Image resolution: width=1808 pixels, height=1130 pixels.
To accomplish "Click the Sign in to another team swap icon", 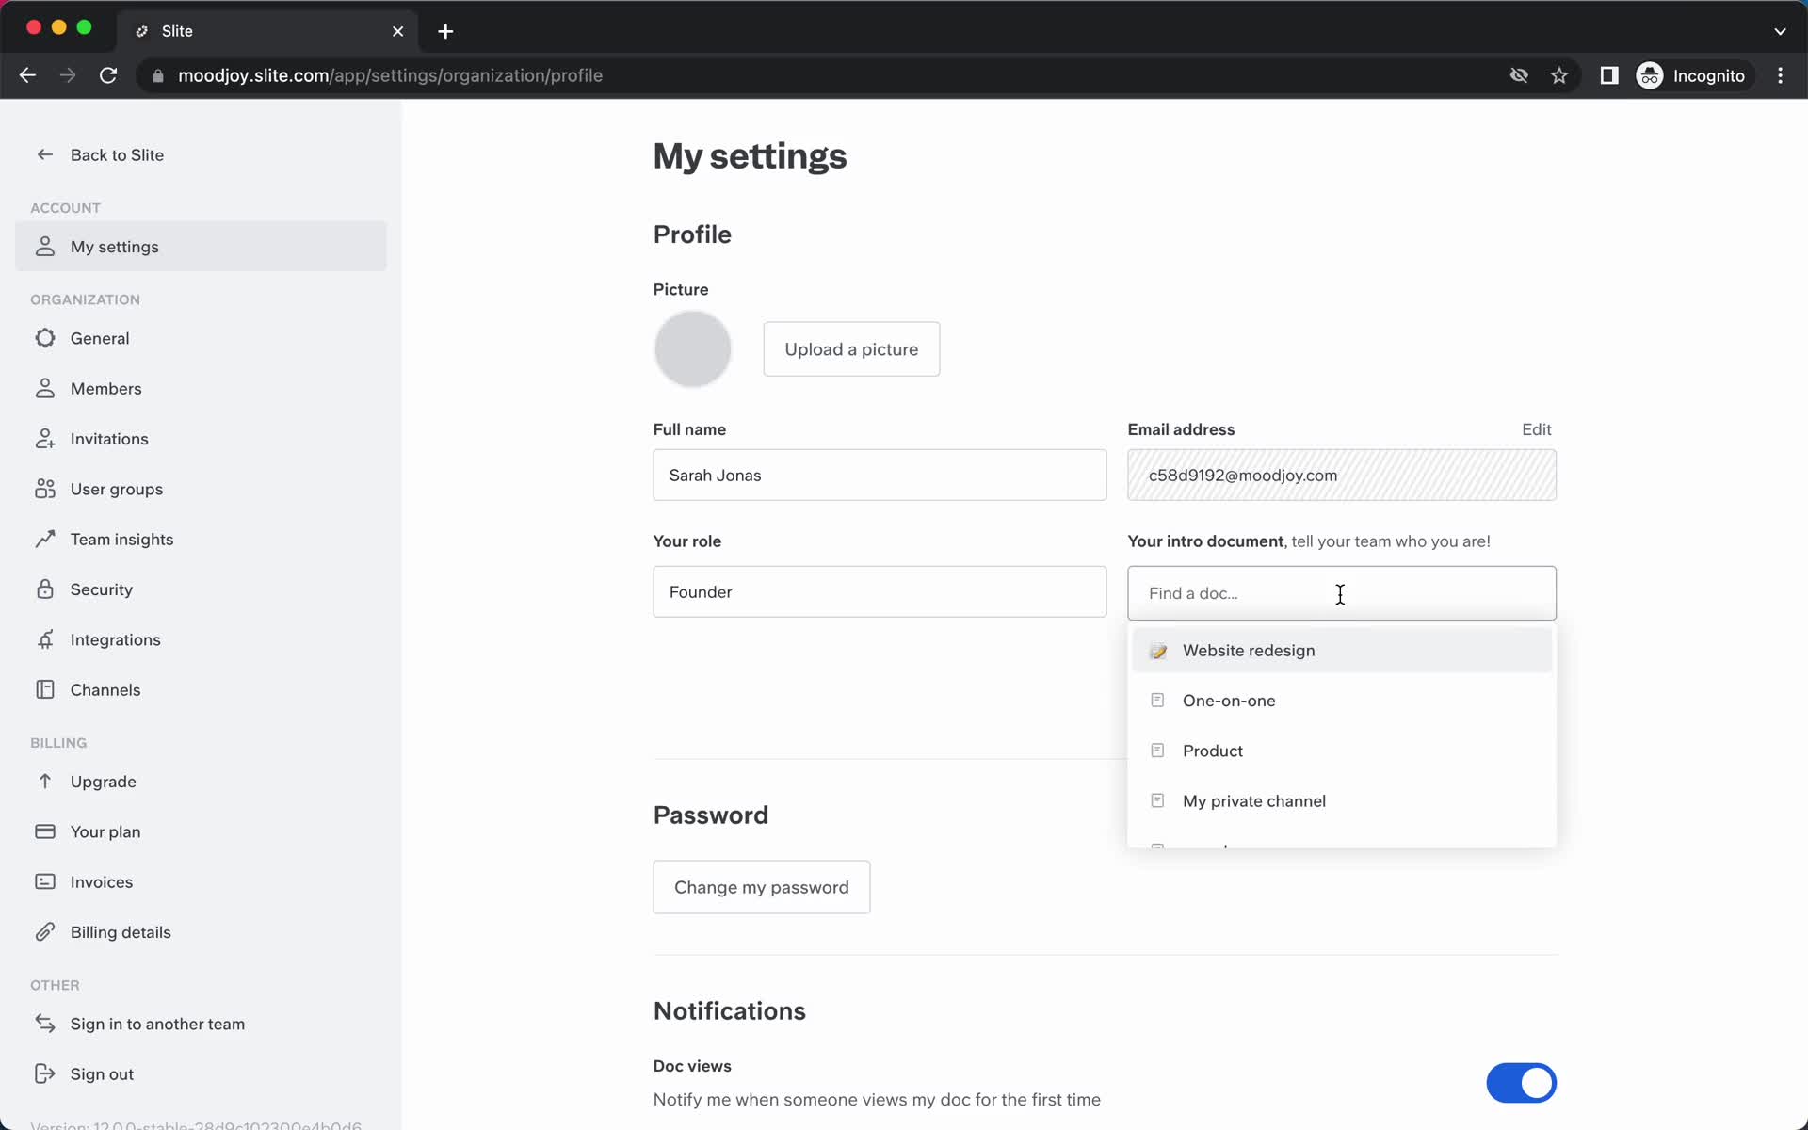I will (44, 1023).
